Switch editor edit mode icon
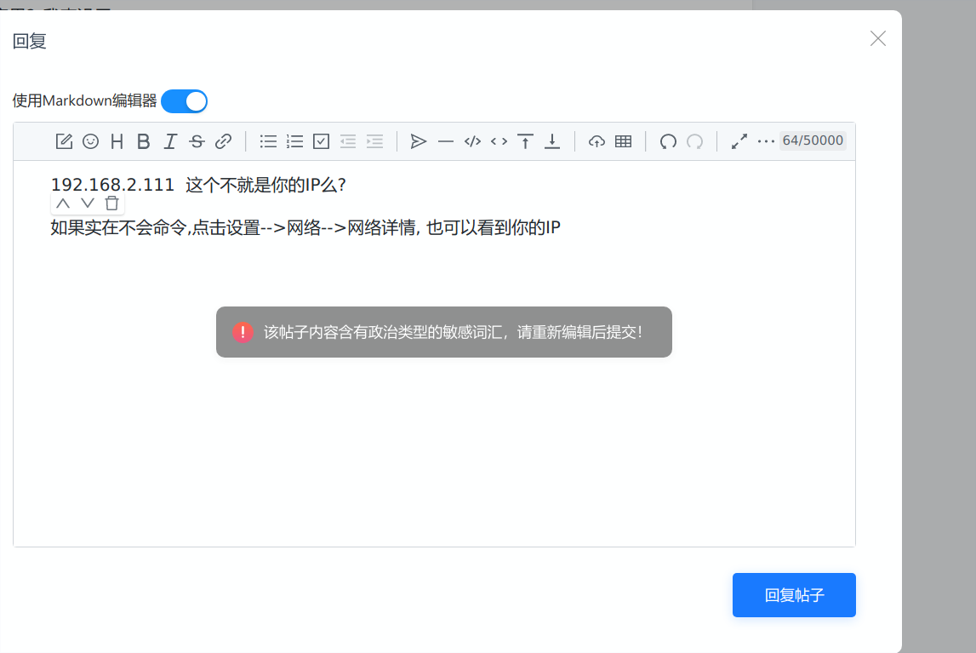The width and height of the screenshot is (976, 653). (64, 142)
